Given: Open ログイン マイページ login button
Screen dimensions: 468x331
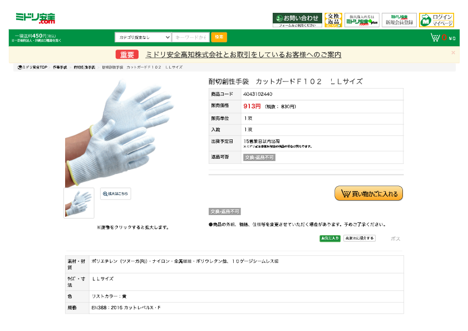Looking at the screenshot, I should point(436,20).
